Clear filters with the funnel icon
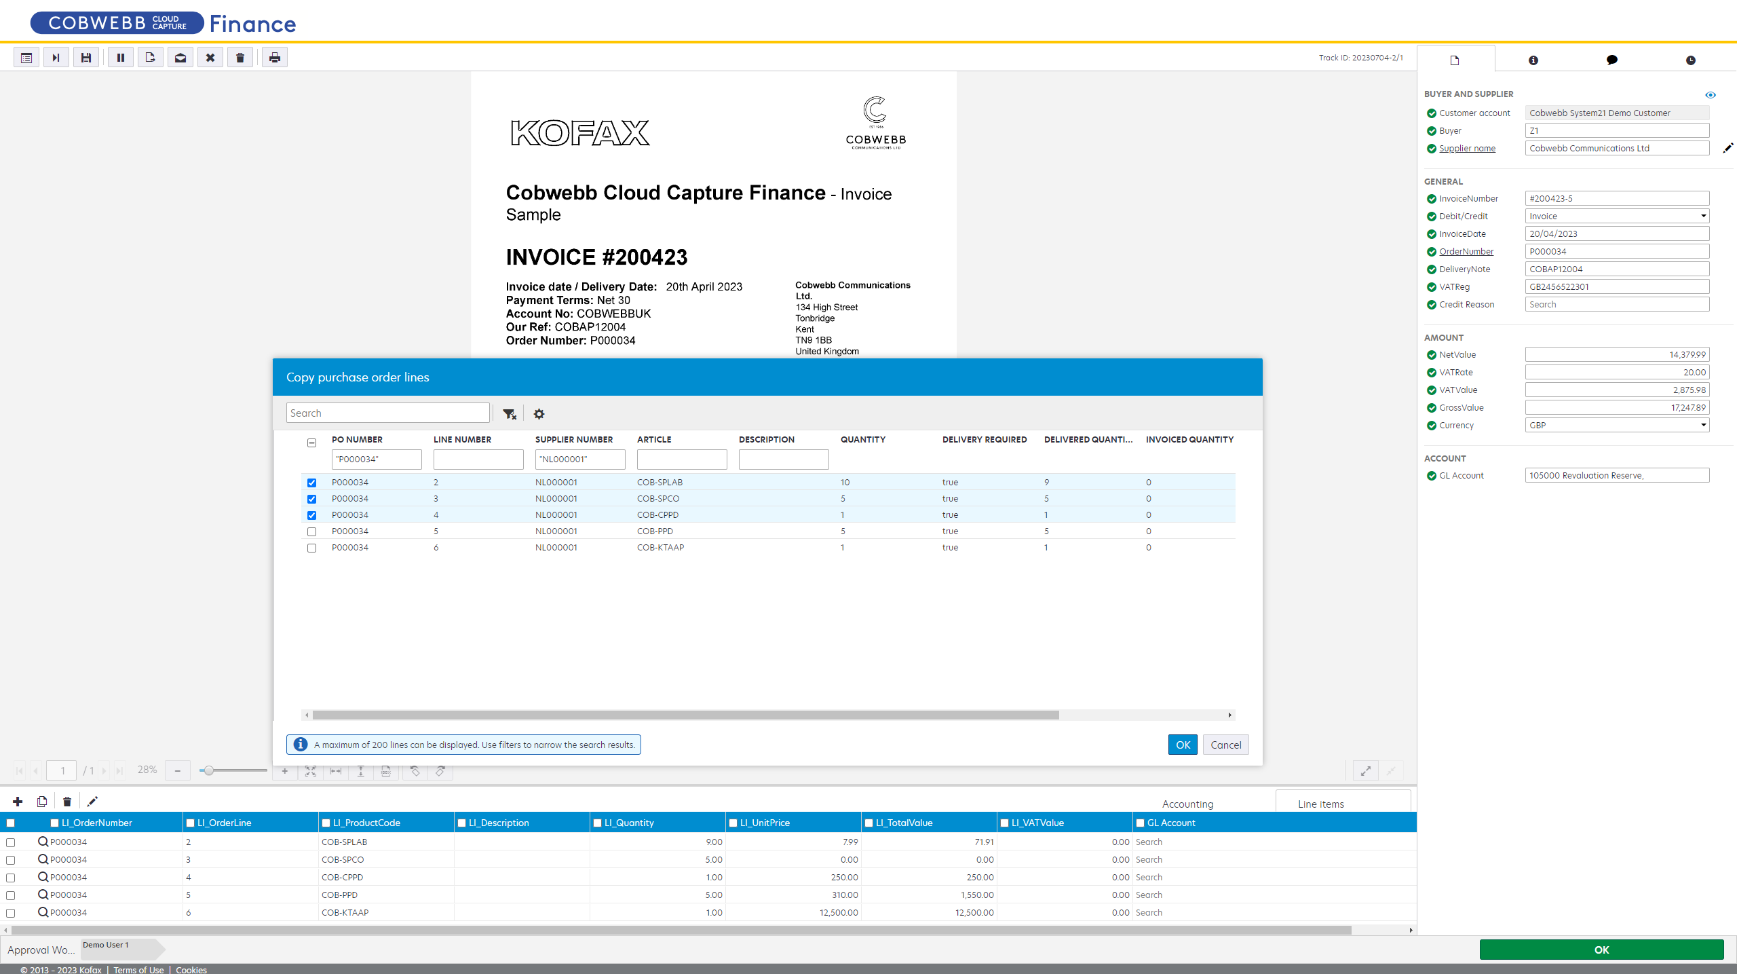The width and height of the screenshot is (1737, 974). tap(510, 414)
